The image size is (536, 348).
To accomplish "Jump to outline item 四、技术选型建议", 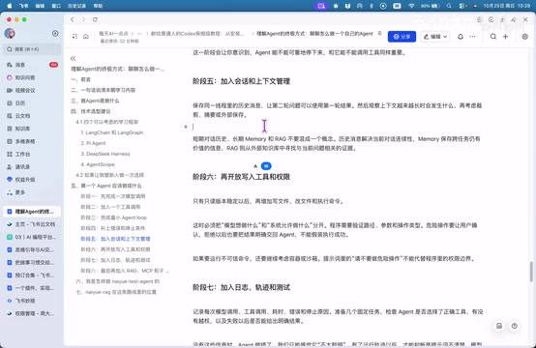I will [91, 111].
